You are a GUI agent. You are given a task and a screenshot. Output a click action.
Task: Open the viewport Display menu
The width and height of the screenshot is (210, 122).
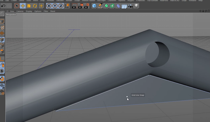[29, 11]
